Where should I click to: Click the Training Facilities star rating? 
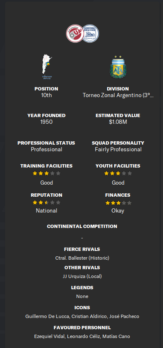pyautogui.click(x=47, y=173)
